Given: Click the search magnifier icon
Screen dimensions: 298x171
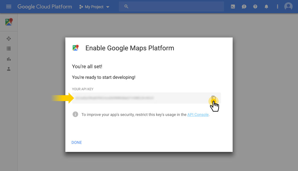Looking at the screenshot, I should point(126,6).
